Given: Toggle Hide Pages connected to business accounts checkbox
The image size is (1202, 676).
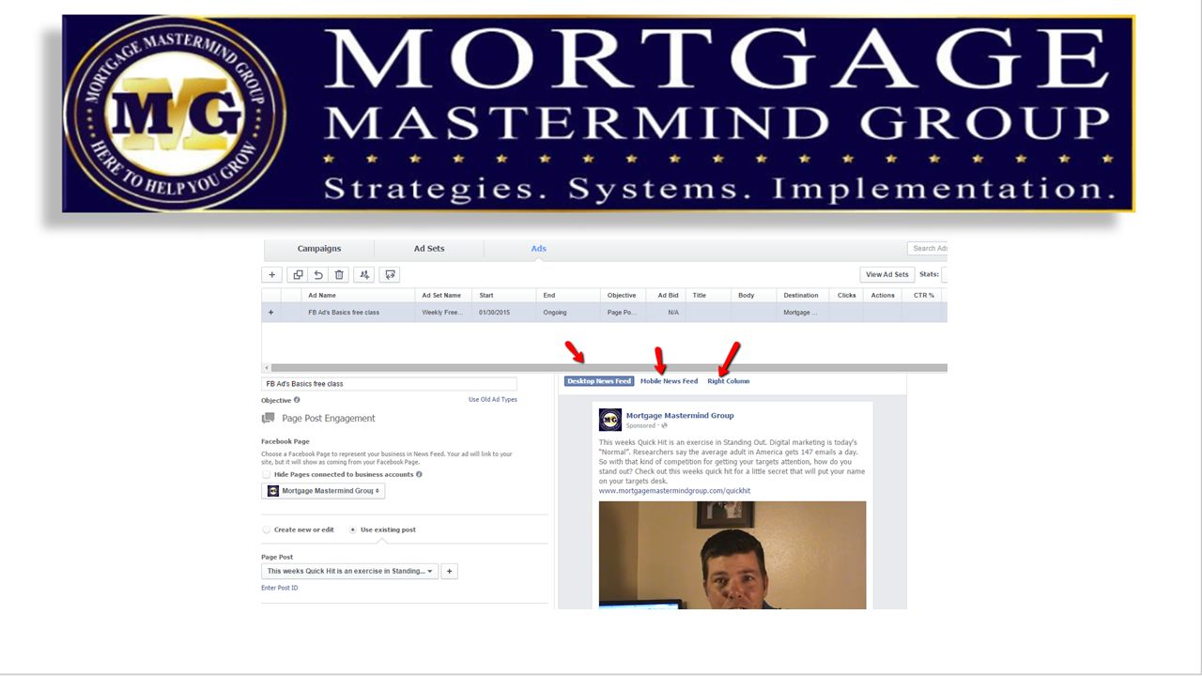Looking at the screenshot, I should pyautogui.click(x=267, y=474).
